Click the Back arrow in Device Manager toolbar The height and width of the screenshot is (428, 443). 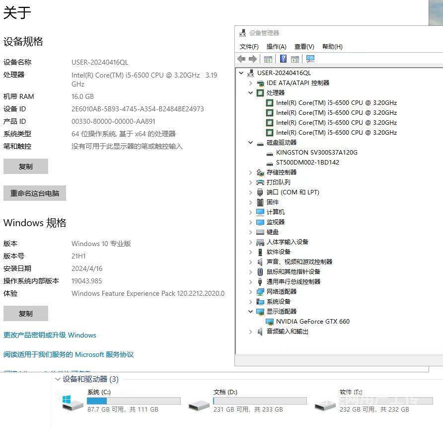point(241,59)
